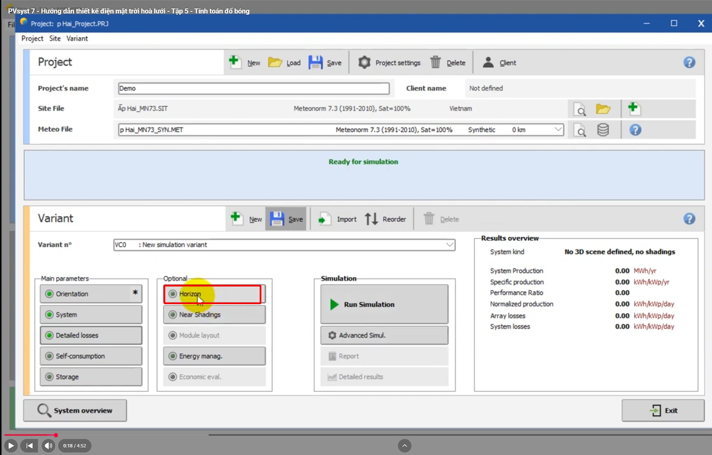Viewport: 712px width, 455px height.
Task: Open the Horizon optional setting
Action: point(214,294)
